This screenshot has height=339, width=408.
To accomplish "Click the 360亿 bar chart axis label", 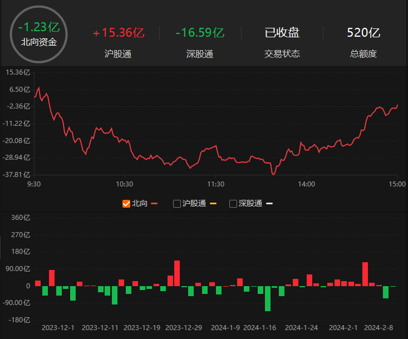I will pyautogui.click(x=21, y=218).
